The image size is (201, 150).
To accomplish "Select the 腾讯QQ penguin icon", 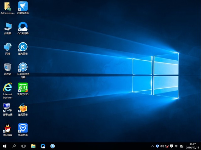I will pyautogui.click(x=8, y=128).
